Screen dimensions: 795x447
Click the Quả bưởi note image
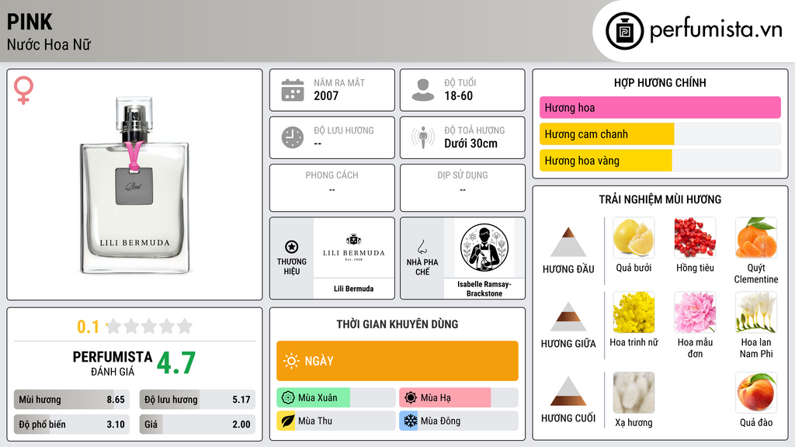(x=634, y=237)
